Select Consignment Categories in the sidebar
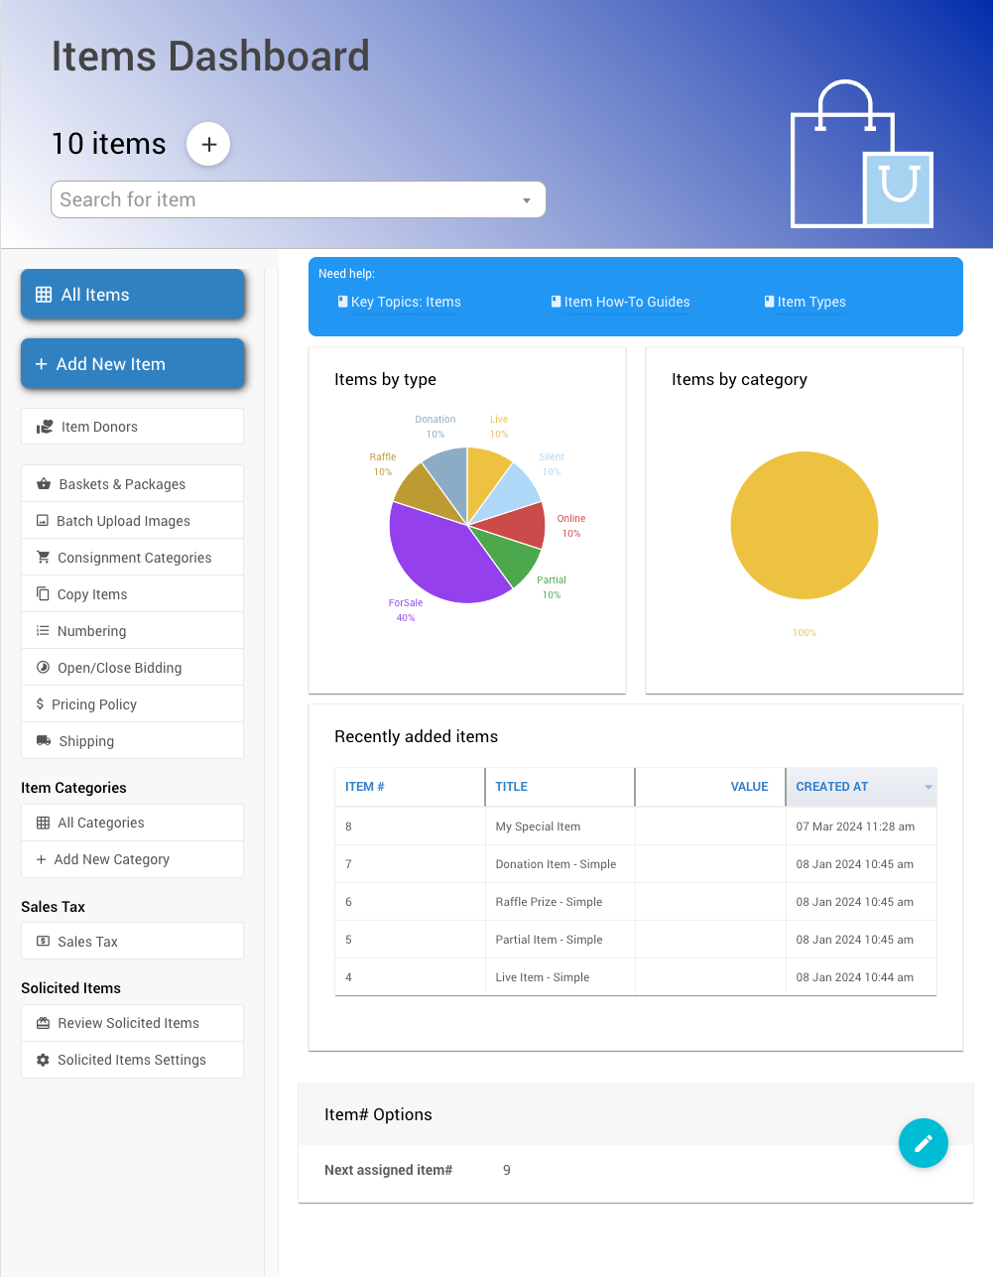 point(132,558)
